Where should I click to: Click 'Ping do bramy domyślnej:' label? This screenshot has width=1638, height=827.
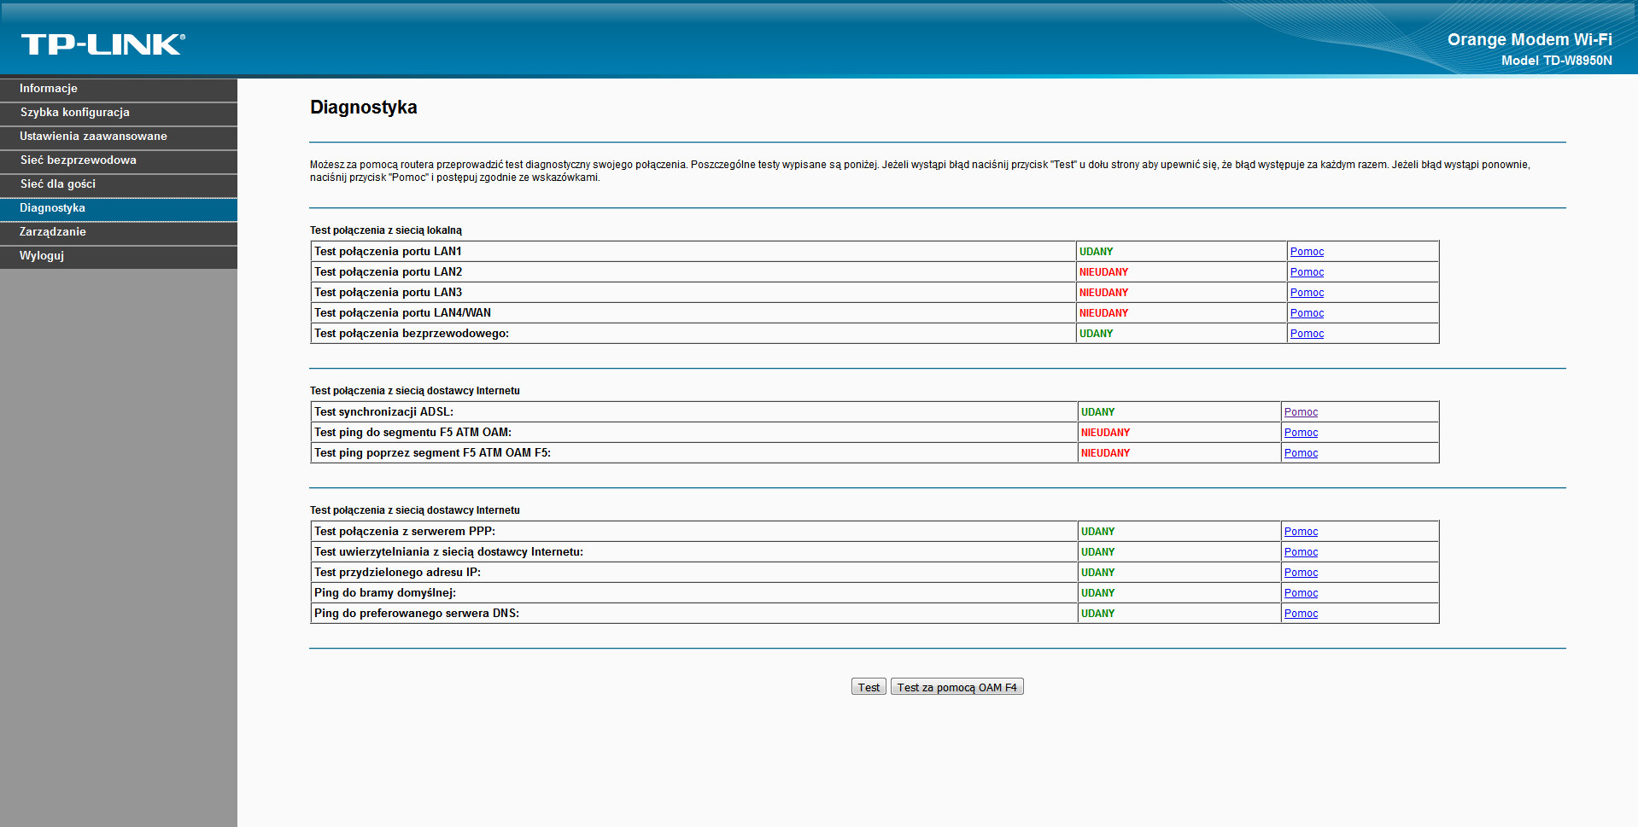click(x=385, y=593)
